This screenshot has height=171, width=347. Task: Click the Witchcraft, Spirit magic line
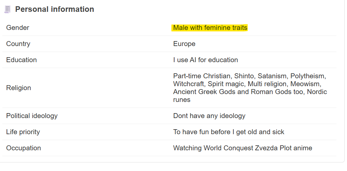(x=209, y=84)
